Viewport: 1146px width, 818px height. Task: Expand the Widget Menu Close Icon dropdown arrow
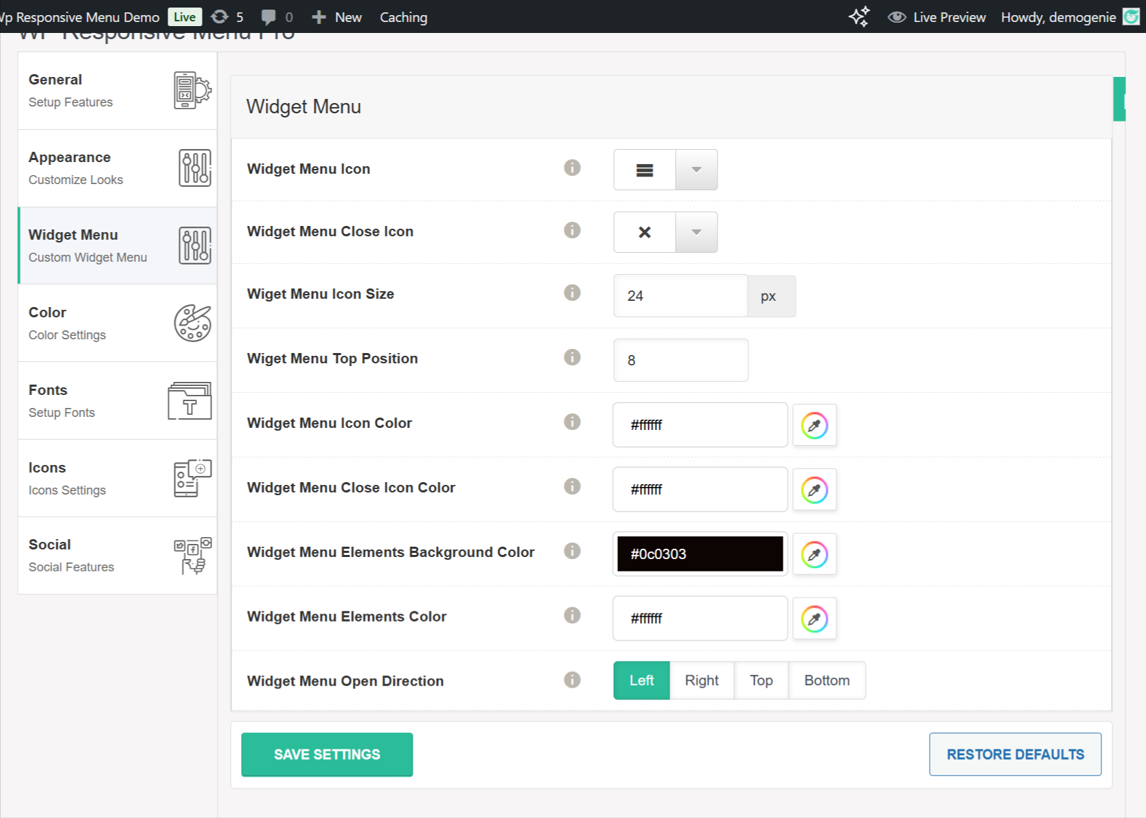click(x=696, y=232)
